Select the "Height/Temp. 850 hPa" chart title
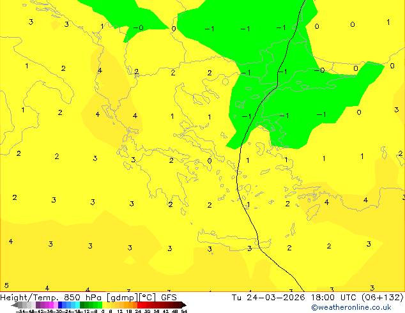This screenshot has width=405, height=313. [x=52, y=298]
